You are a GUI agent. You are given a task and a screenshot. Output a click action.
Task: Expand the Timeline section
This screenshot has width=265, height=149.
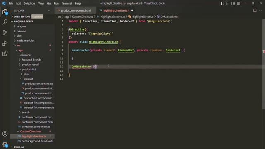tap(19, 147)
